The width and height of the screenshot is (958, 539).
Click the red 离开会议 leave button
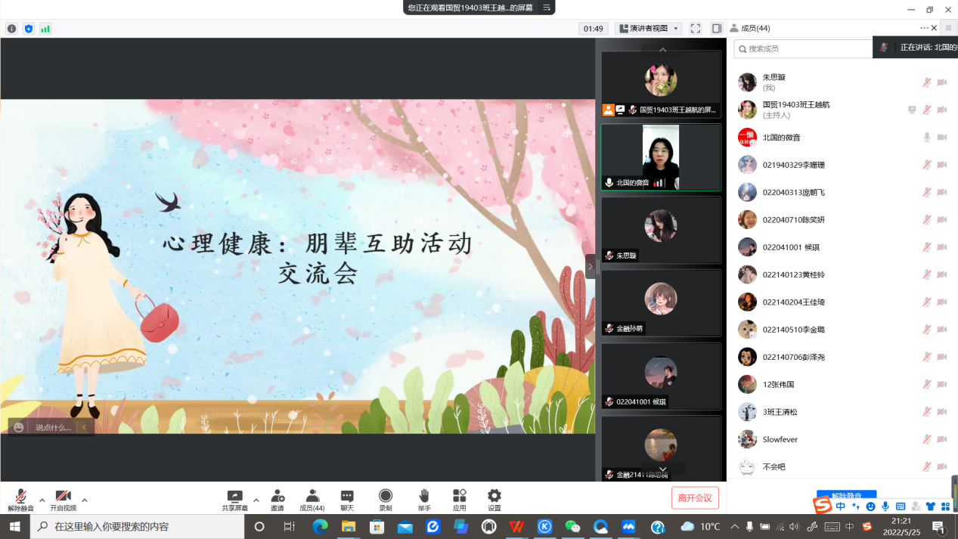coord(695,497)
